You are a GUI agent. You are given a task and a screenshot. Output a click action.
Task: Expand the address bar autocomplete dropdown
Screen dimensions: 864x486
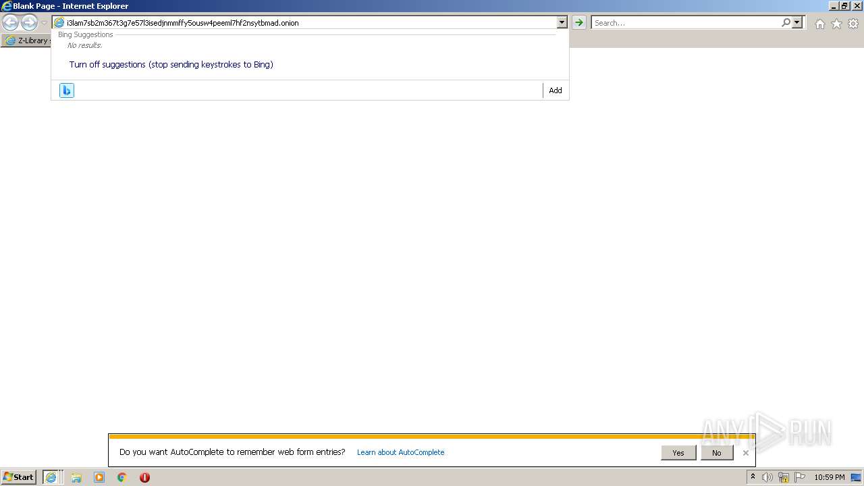pyautogui.click(x=562, y=23)
